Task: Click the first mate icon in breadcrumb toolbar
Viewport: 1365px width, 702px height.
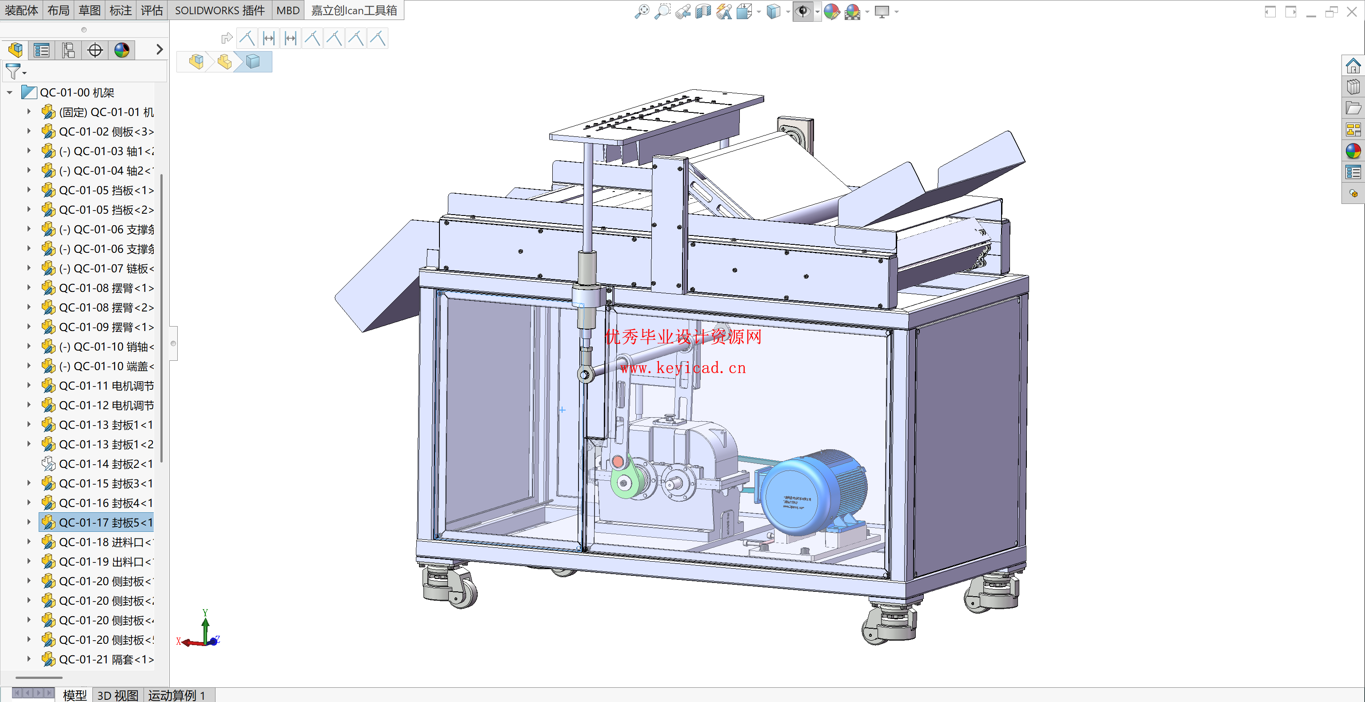Action: (247, 38)
